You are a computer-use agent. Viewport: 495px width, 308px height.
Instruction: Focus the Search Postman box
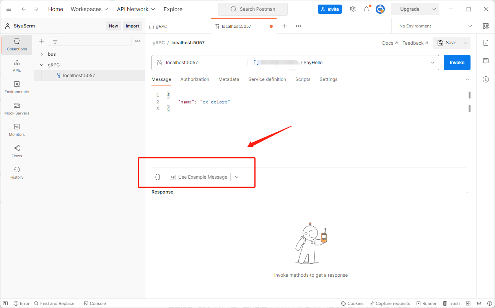(x=253, y=9)
